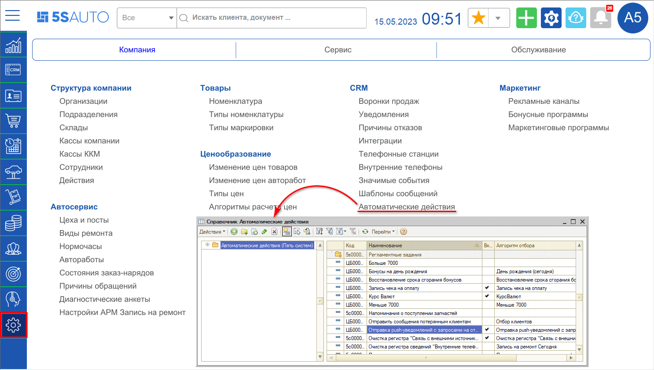654x370 pixels.
Task: Open the gear settings sidebar section
Action: coord(14,325)
